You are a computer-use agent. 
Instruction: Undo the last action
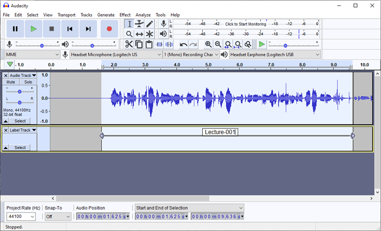point(183,44)
